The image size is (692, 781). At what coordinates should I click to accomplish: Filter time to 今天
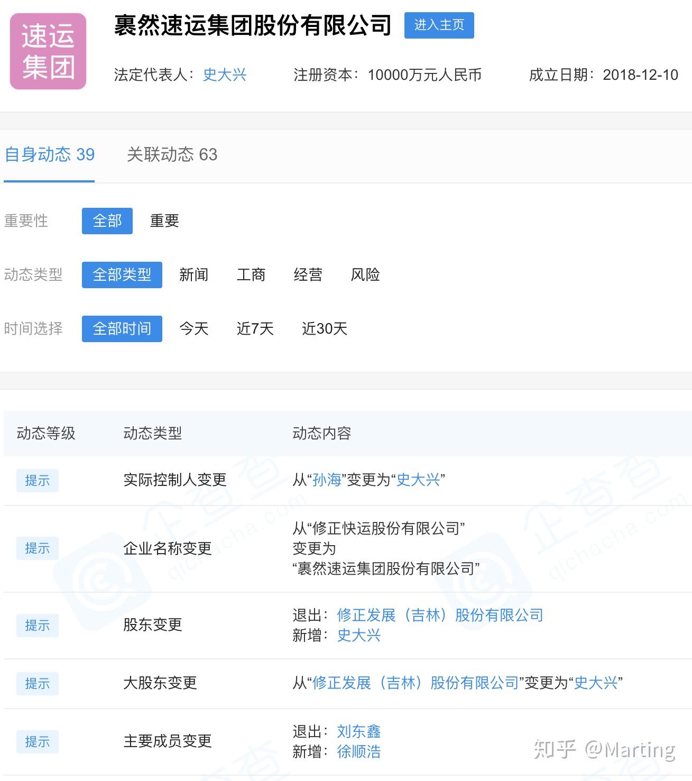pyautogui.click(x=193, y=329)
